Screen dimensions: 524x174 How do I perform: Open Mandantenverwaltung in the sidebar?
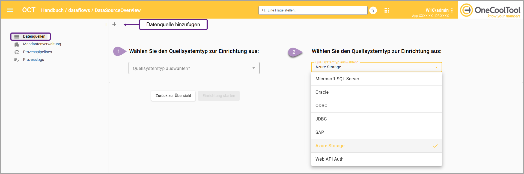pyautogui.click(x=42, y=44)
